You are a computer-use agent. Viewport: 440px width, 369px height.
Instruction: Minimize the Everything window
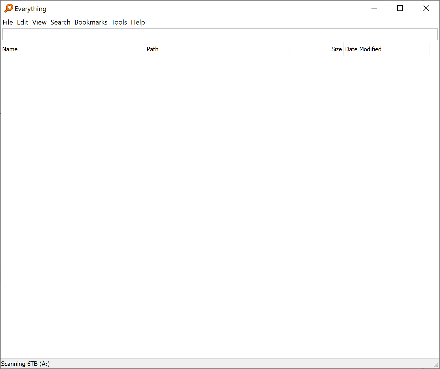(374, 8)
